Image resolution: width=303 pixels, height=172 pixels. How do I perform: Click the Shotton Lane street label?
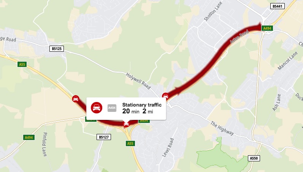pos(213,11)
